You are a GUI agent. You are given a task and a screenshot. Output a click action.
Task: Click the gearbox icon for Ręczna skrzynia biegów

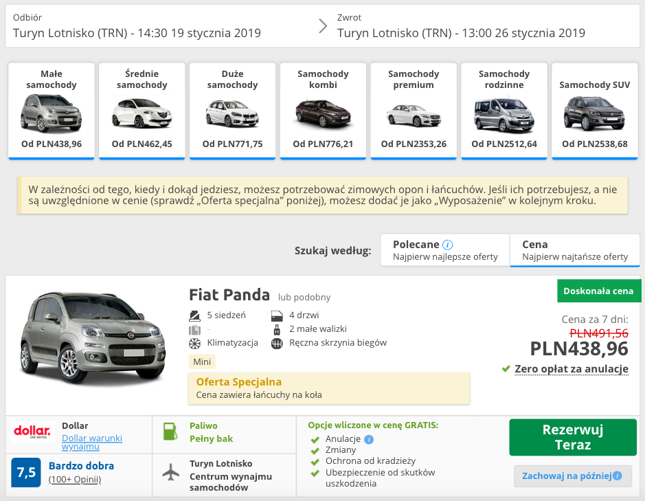tap(277, 342)
